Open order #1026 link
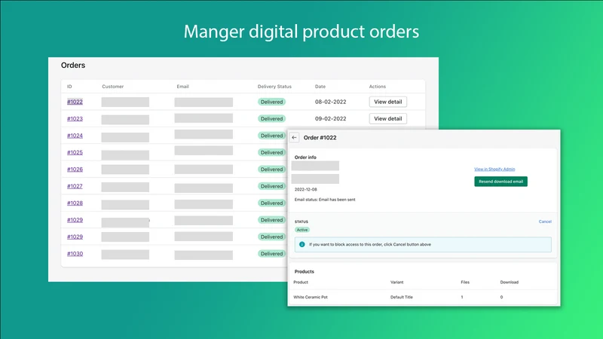The height and width of the screenshot is (339, 603). pyautogui.click(x=75, y=169)
